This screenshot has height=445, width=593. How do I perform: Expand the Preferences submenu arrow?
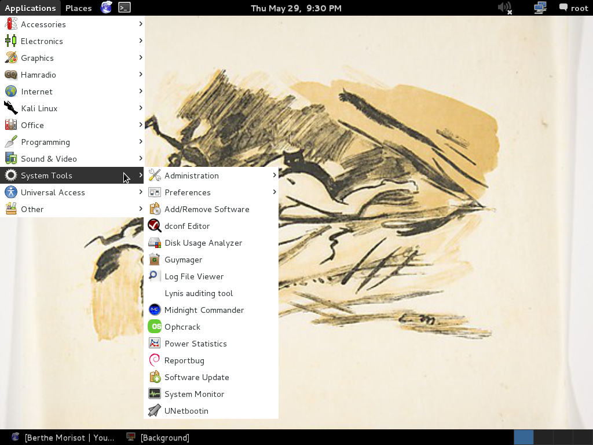pyautogui.click(x=274, y=192)
